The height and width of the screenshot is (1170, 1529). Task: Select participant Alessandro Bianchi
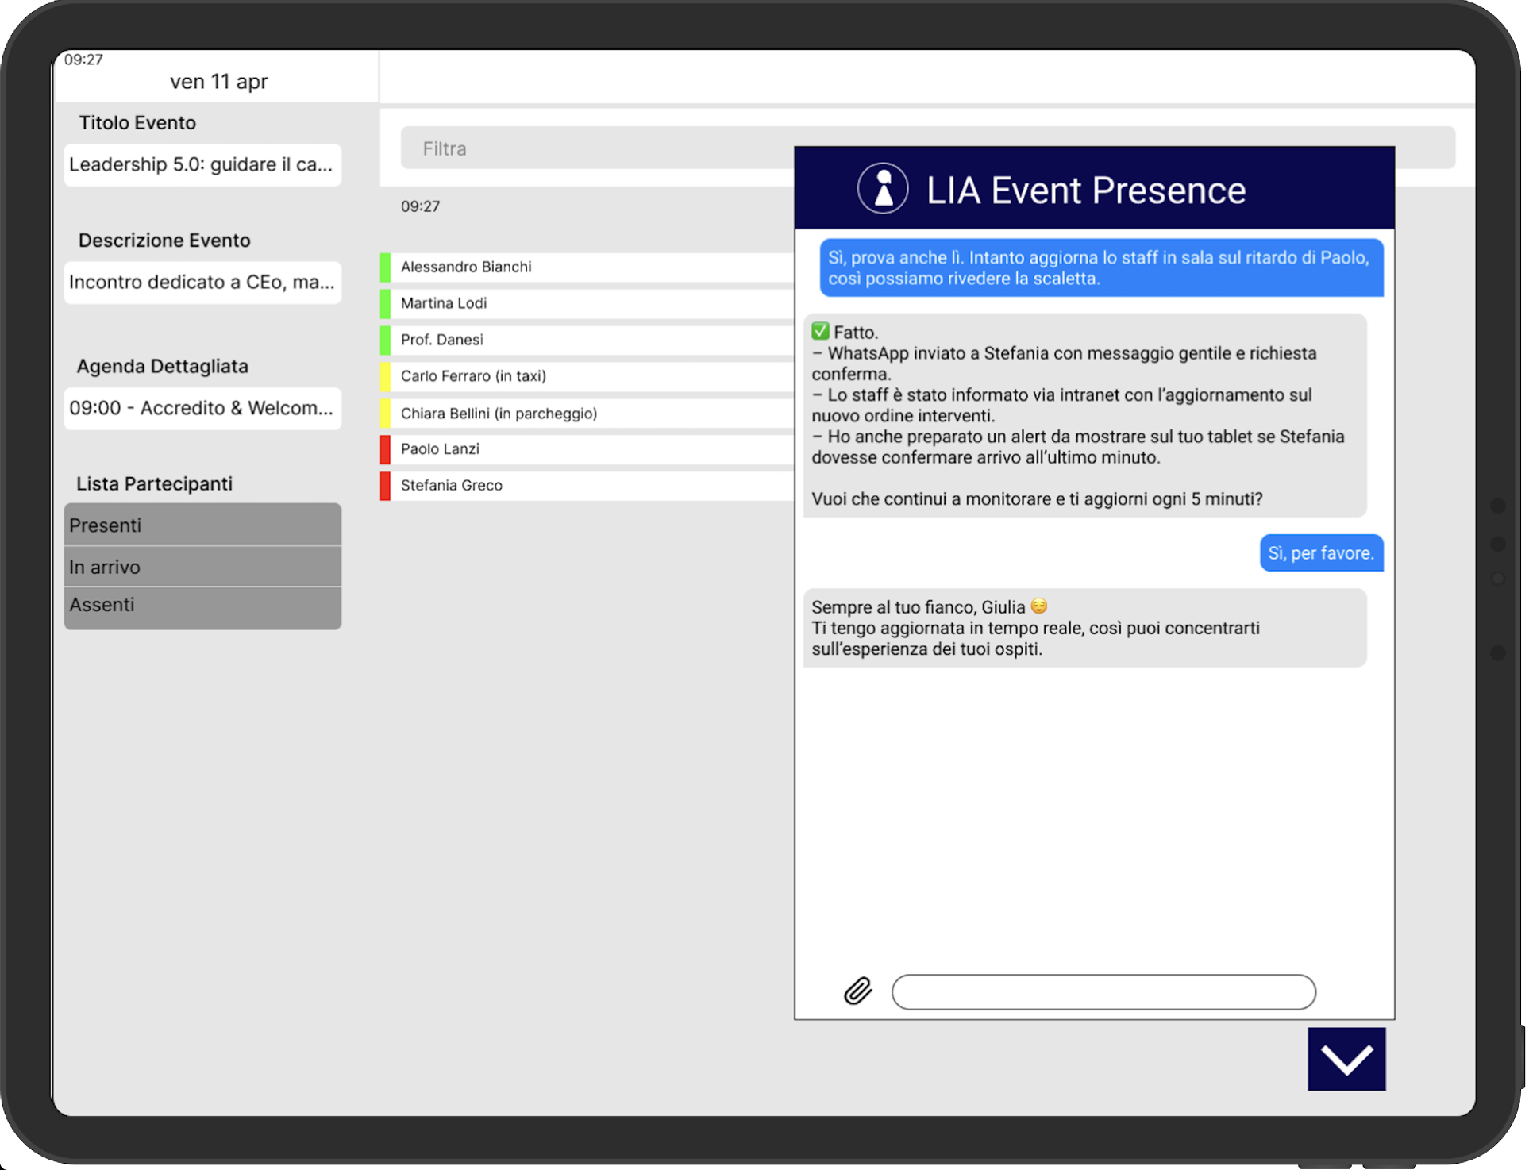click(x=587, y=267)
